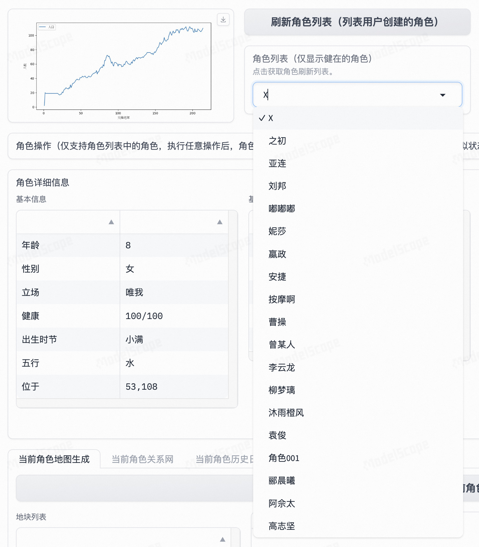Screen dimensions: 479x547
Task: Click the age value 8
Action: pyautogui.click(x=128, y=245)
